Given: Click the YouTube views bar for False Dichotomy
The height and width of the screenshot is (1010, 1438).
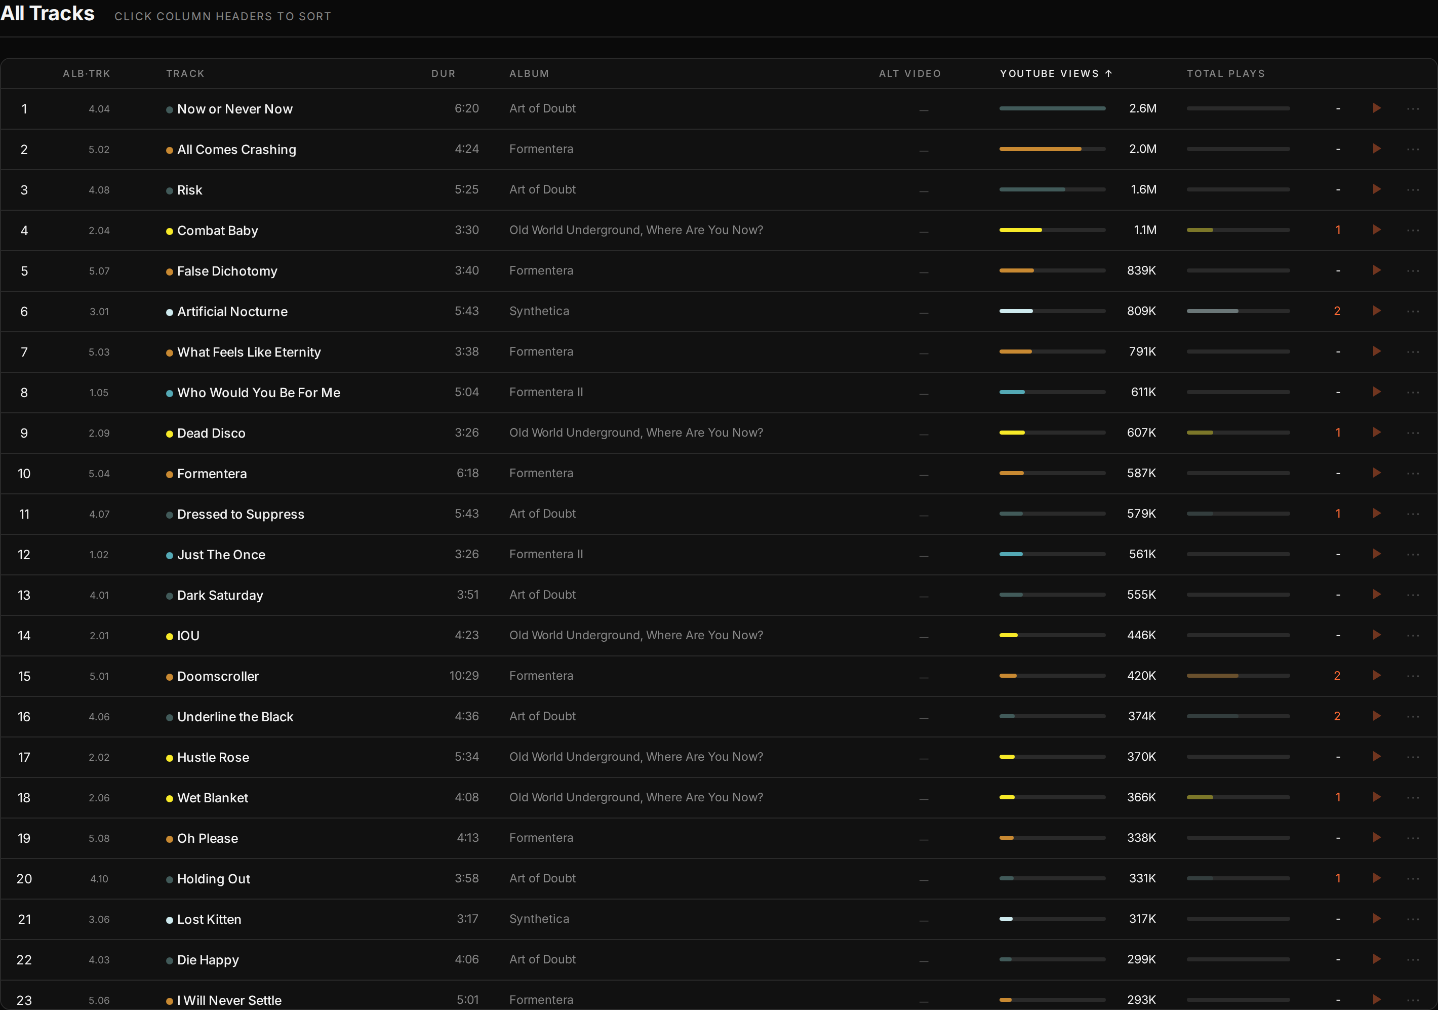Looking at the screenshot, I should (x=1052, y=270).
